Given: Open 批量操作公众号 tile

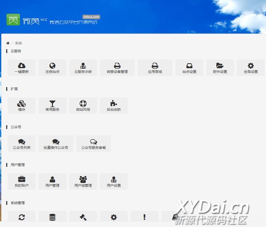Looking at the screenshot, I should (56, 144).
